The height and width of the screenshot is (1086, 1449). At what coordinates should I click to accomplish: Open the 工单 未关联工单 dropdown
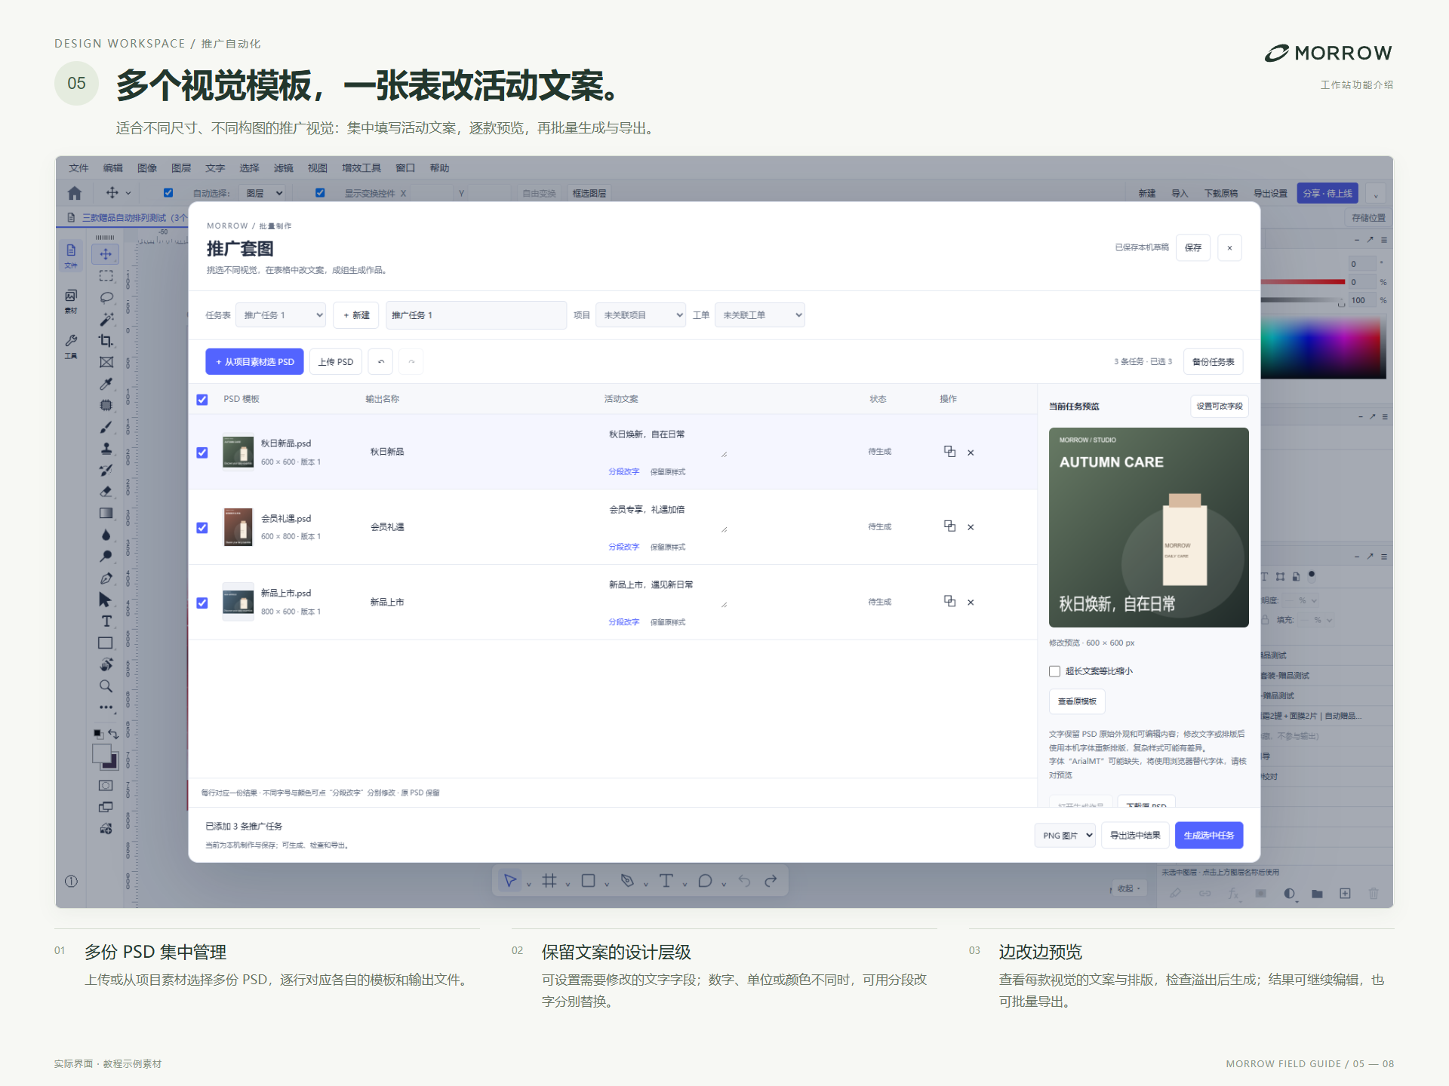coord(760,315)
